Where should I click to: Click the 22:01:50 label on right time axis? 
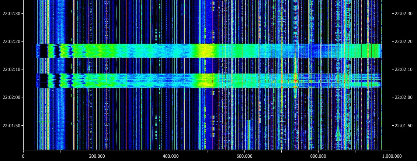[404, 125]
